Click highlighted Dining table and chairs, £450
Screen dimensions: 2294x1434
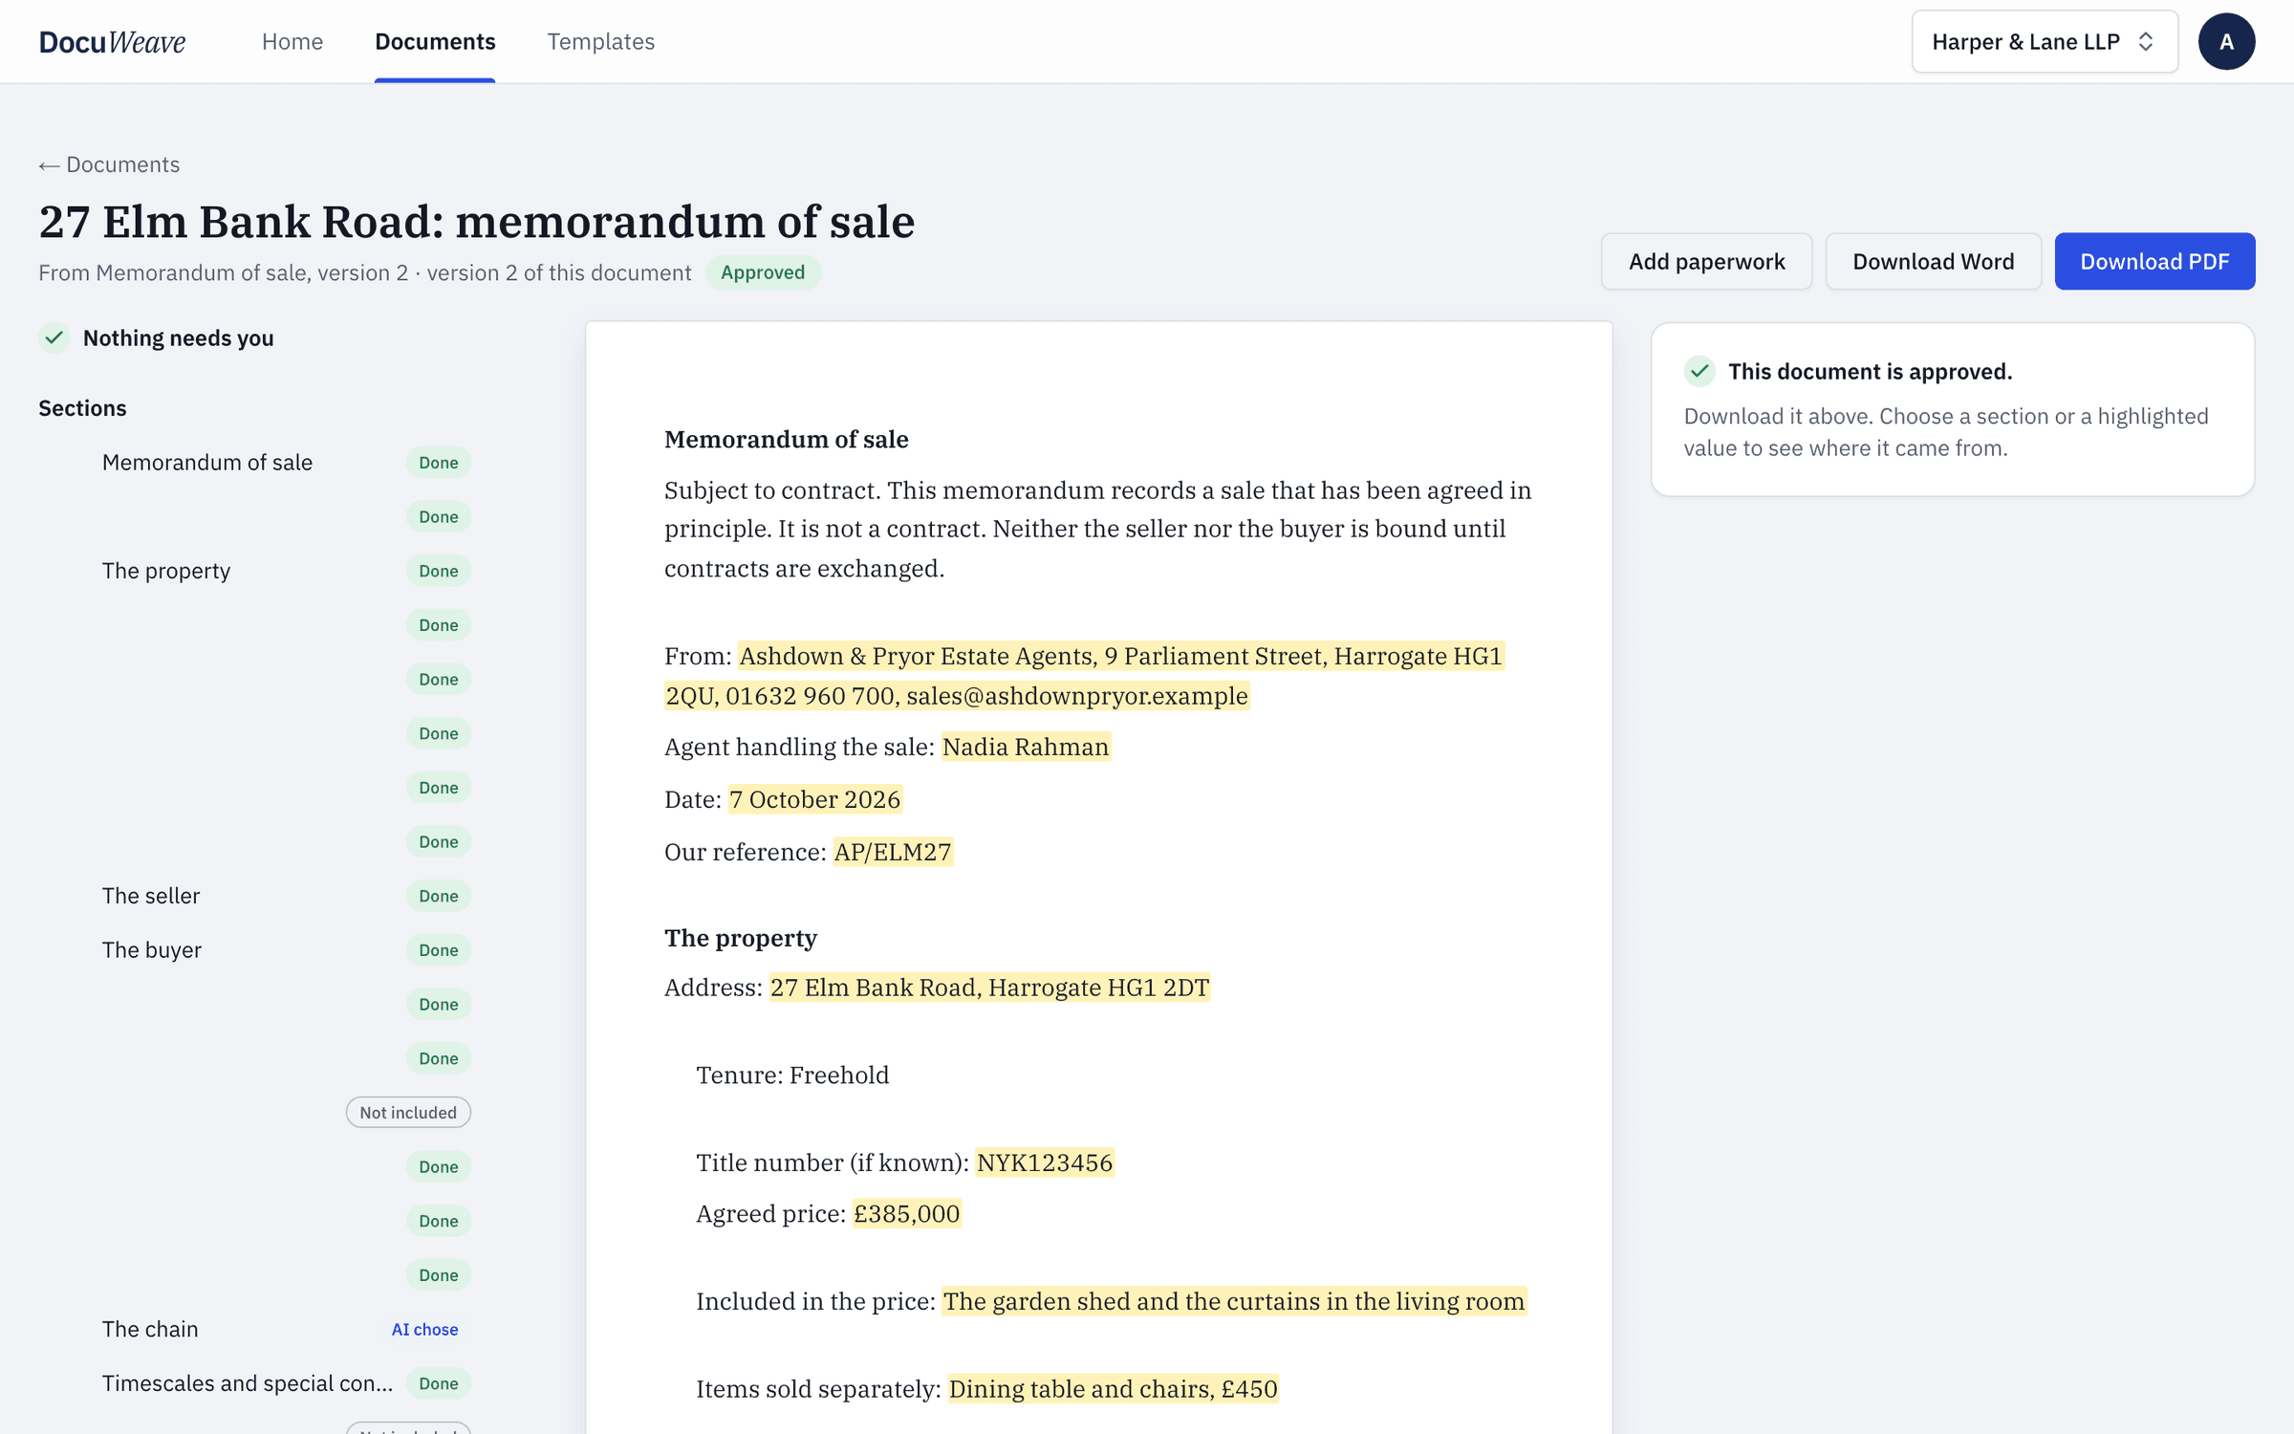(1113, 1389)
